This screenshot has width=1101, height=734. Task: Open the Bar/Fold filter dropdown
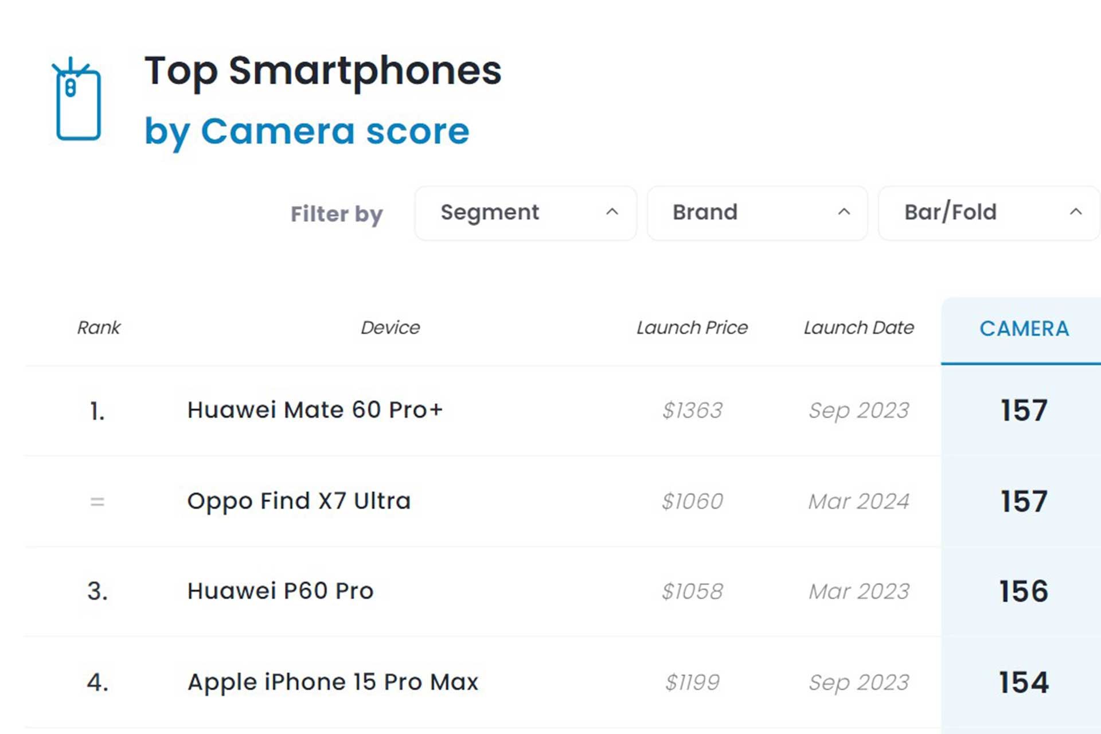click(989, 213)
